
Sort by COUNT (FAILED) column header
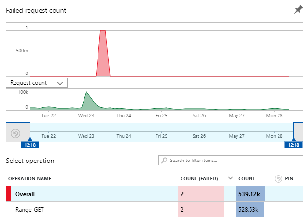(x=199, y=178)
